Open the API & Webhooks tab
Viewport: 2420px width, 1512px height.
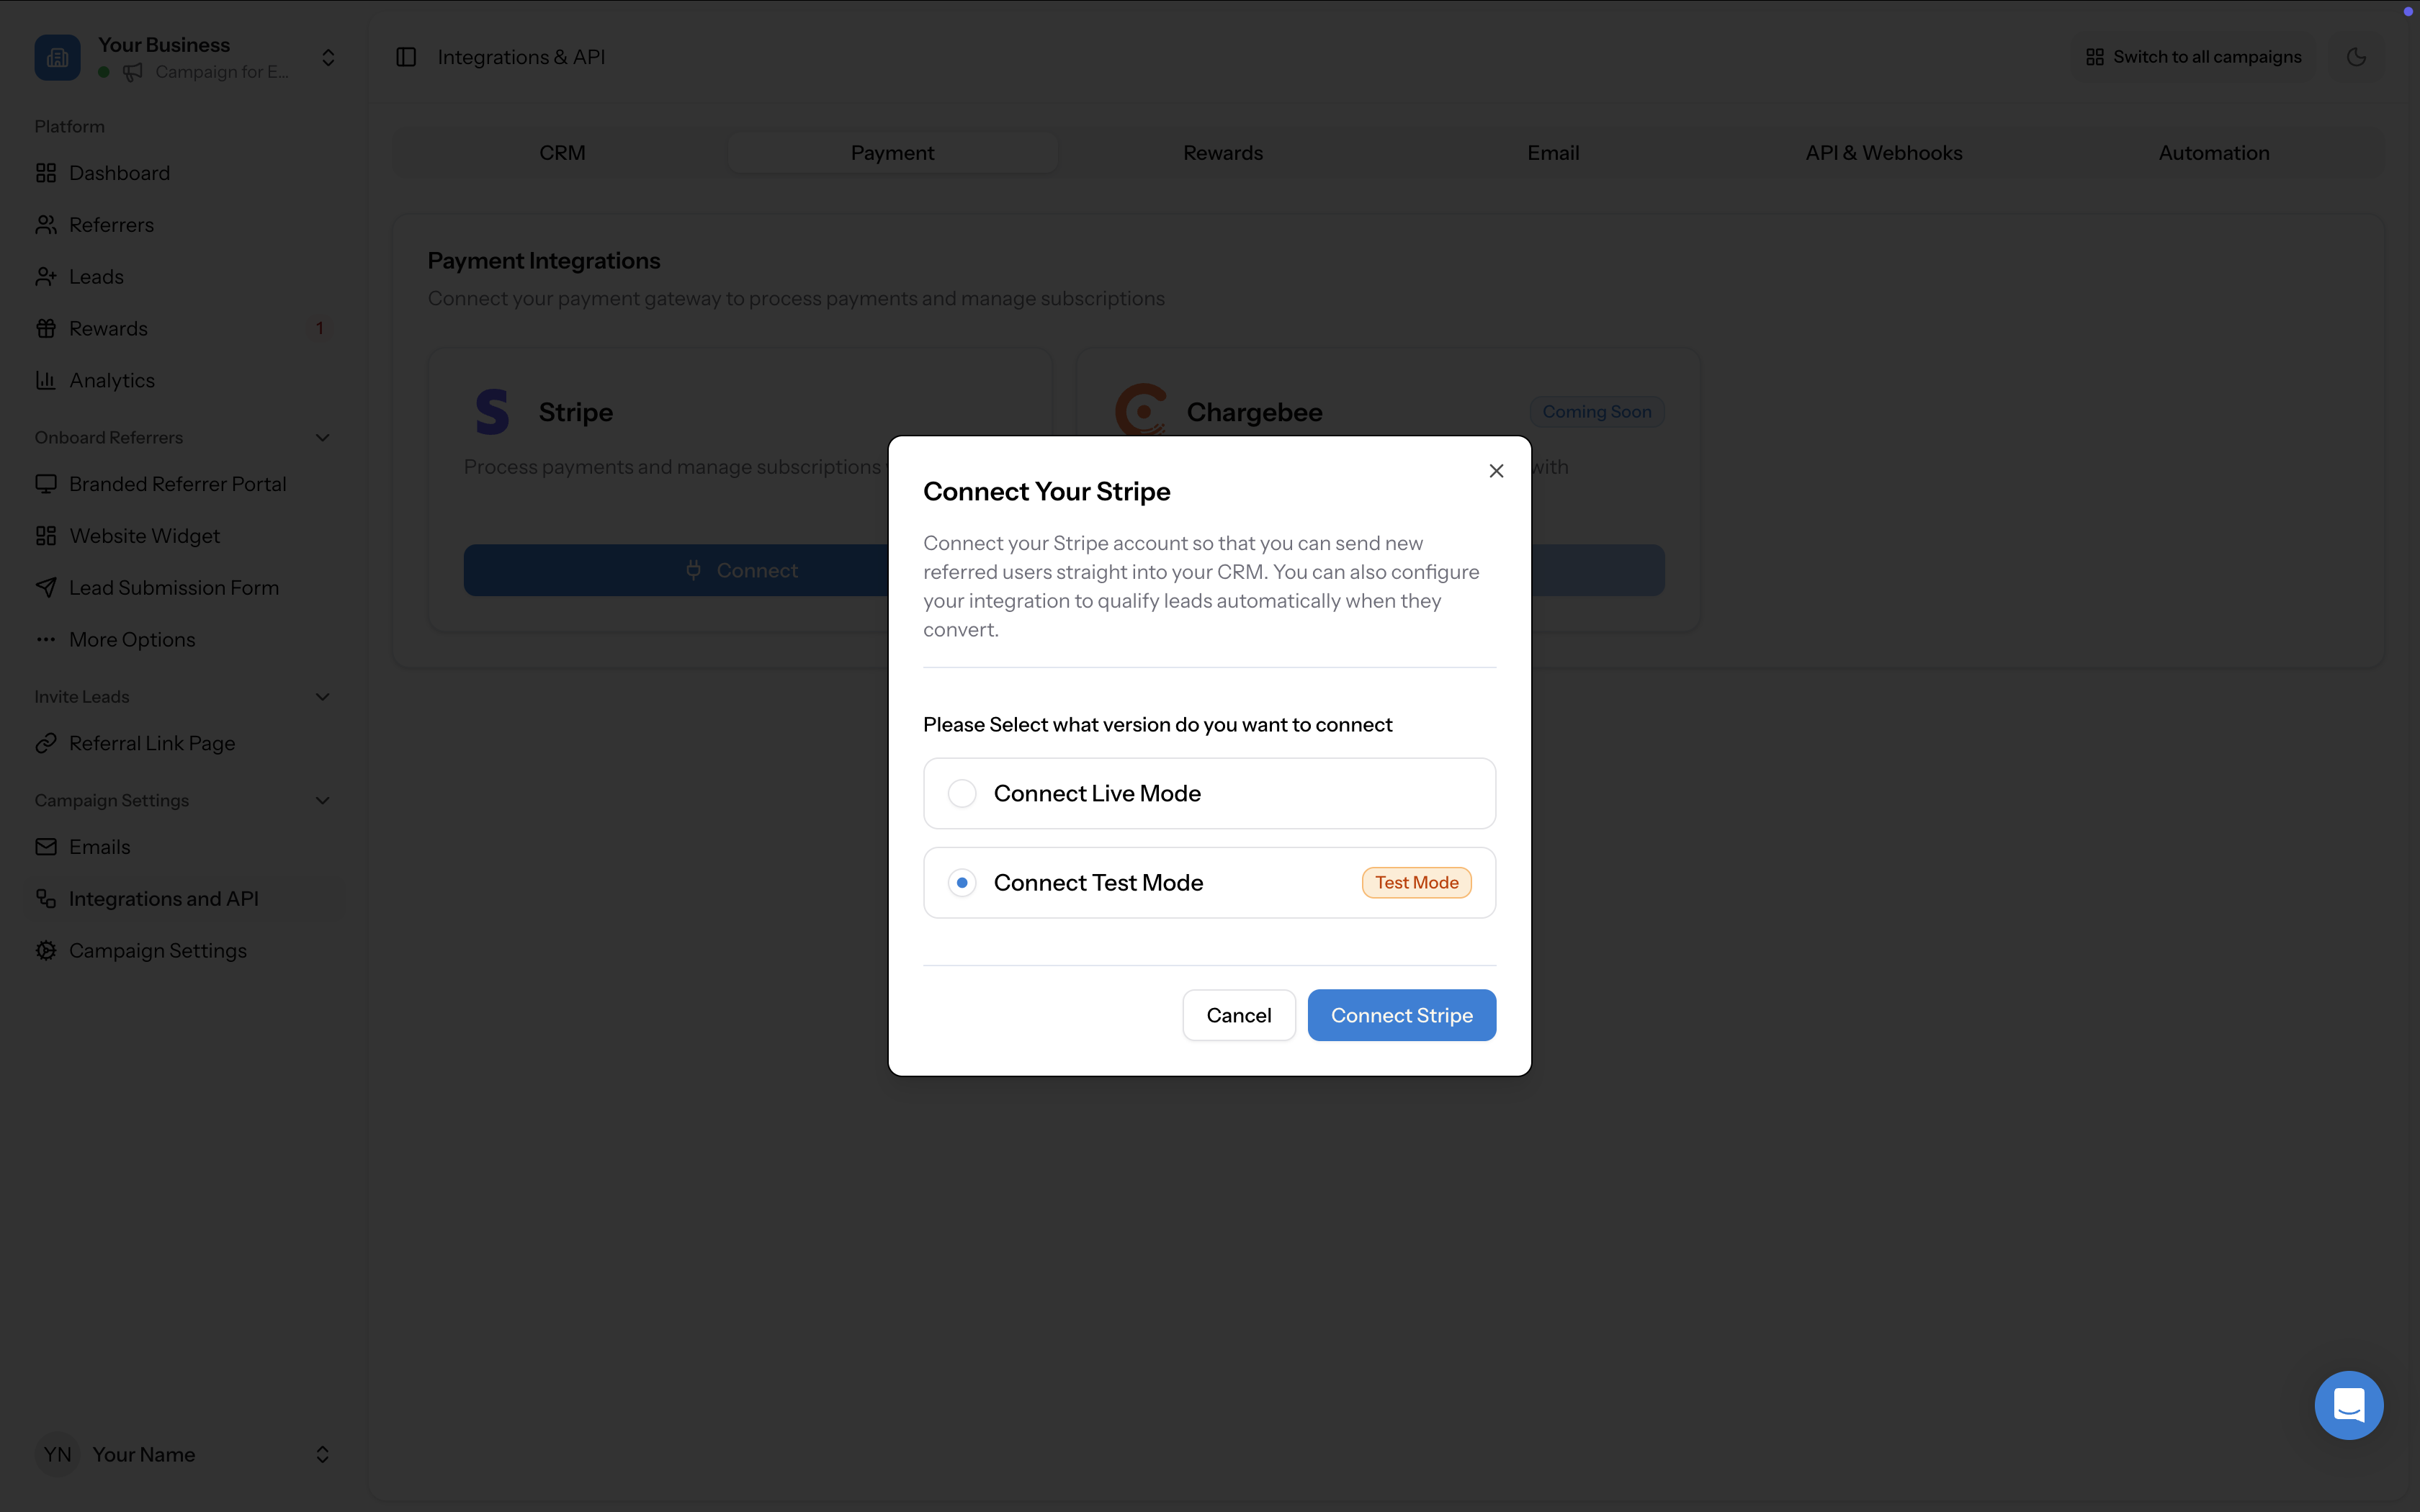pyautogui.click(x=1883, y=152)
